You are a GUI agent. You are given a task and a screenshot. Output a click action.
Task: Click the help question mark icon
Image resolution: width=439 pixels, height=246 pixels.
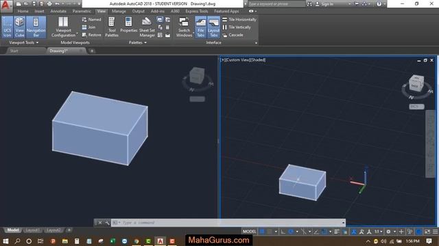pyautogui.click(x=379, y=4)
